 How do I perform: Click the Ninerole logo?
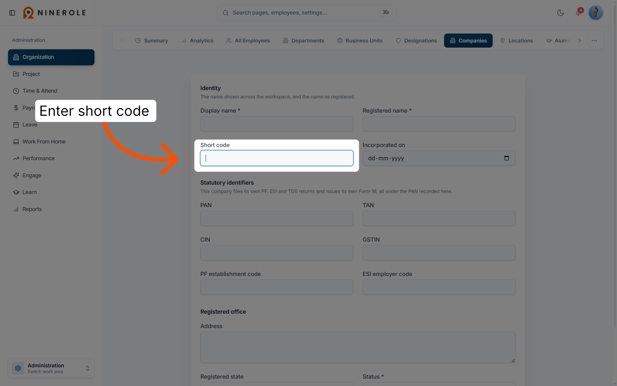(x=55, y=13)
